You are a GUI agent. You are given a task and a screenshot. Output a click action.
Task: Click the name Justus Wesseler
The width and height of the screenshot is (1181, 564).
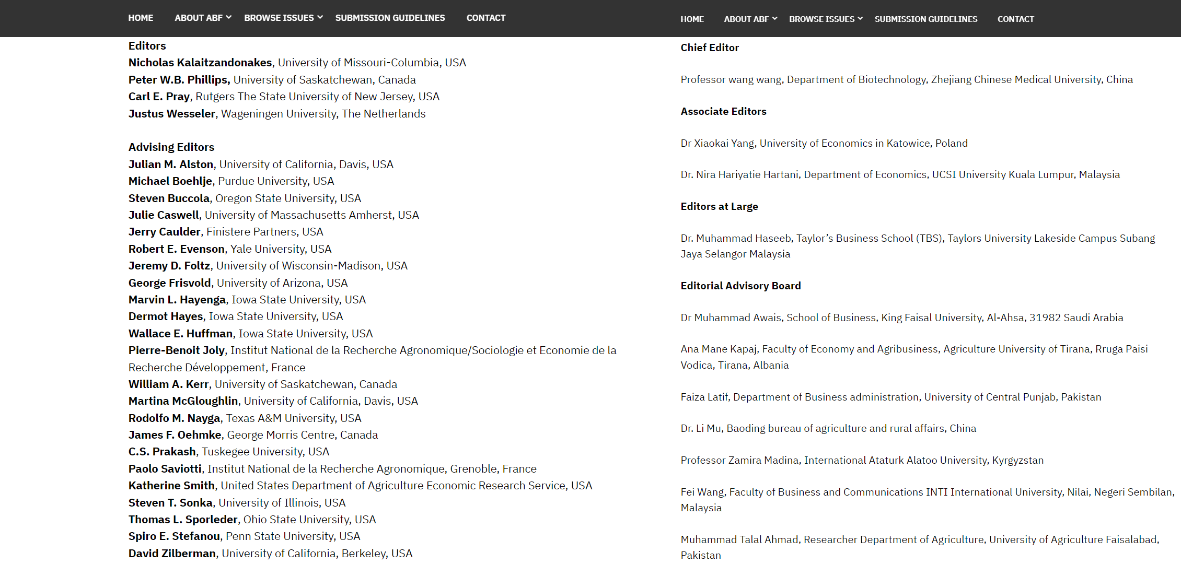[172, 114]
